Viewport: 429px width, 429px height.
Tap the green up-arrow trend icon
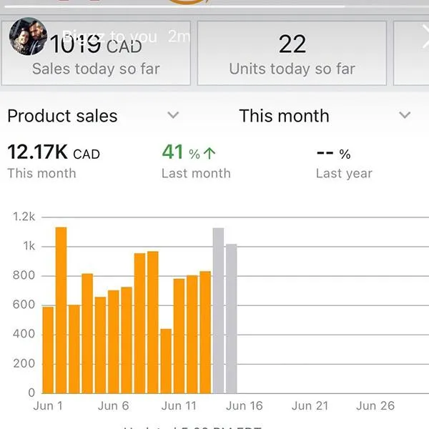(209, 153)
